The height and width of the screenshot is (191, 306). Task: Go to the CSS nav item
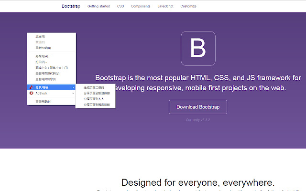[120, 6]
